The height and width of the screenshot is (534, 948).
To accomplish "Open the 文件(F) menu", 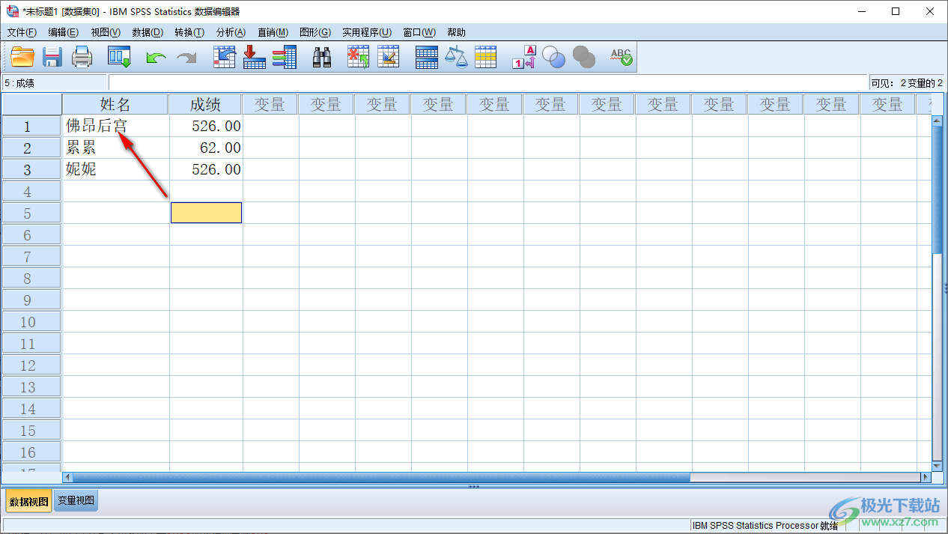I will click(22, 32).
